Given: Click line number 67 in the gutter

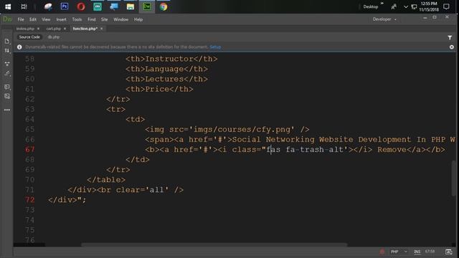Looking at the screenshot, I should [30, 150].
